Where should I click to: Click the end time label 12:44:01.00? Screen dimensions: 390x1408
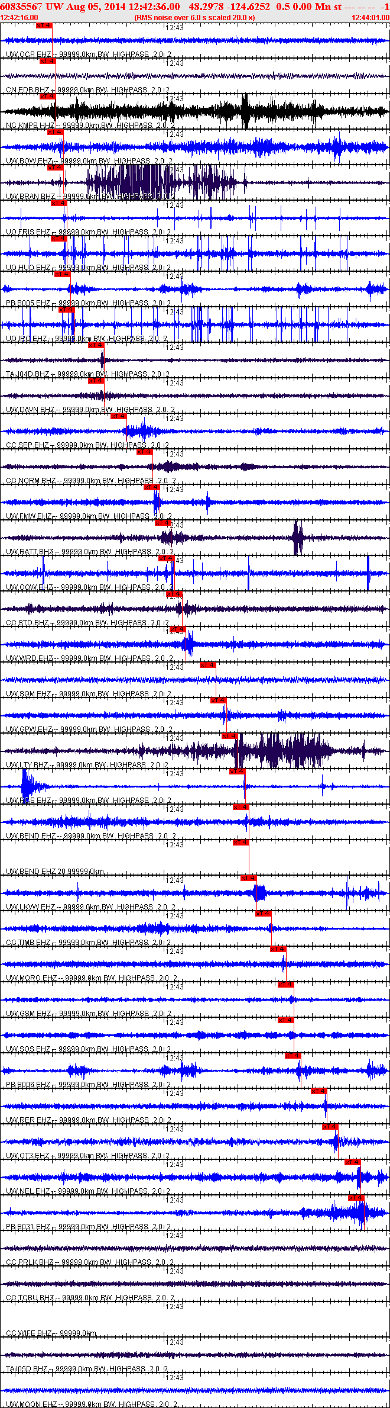point(370,18)
